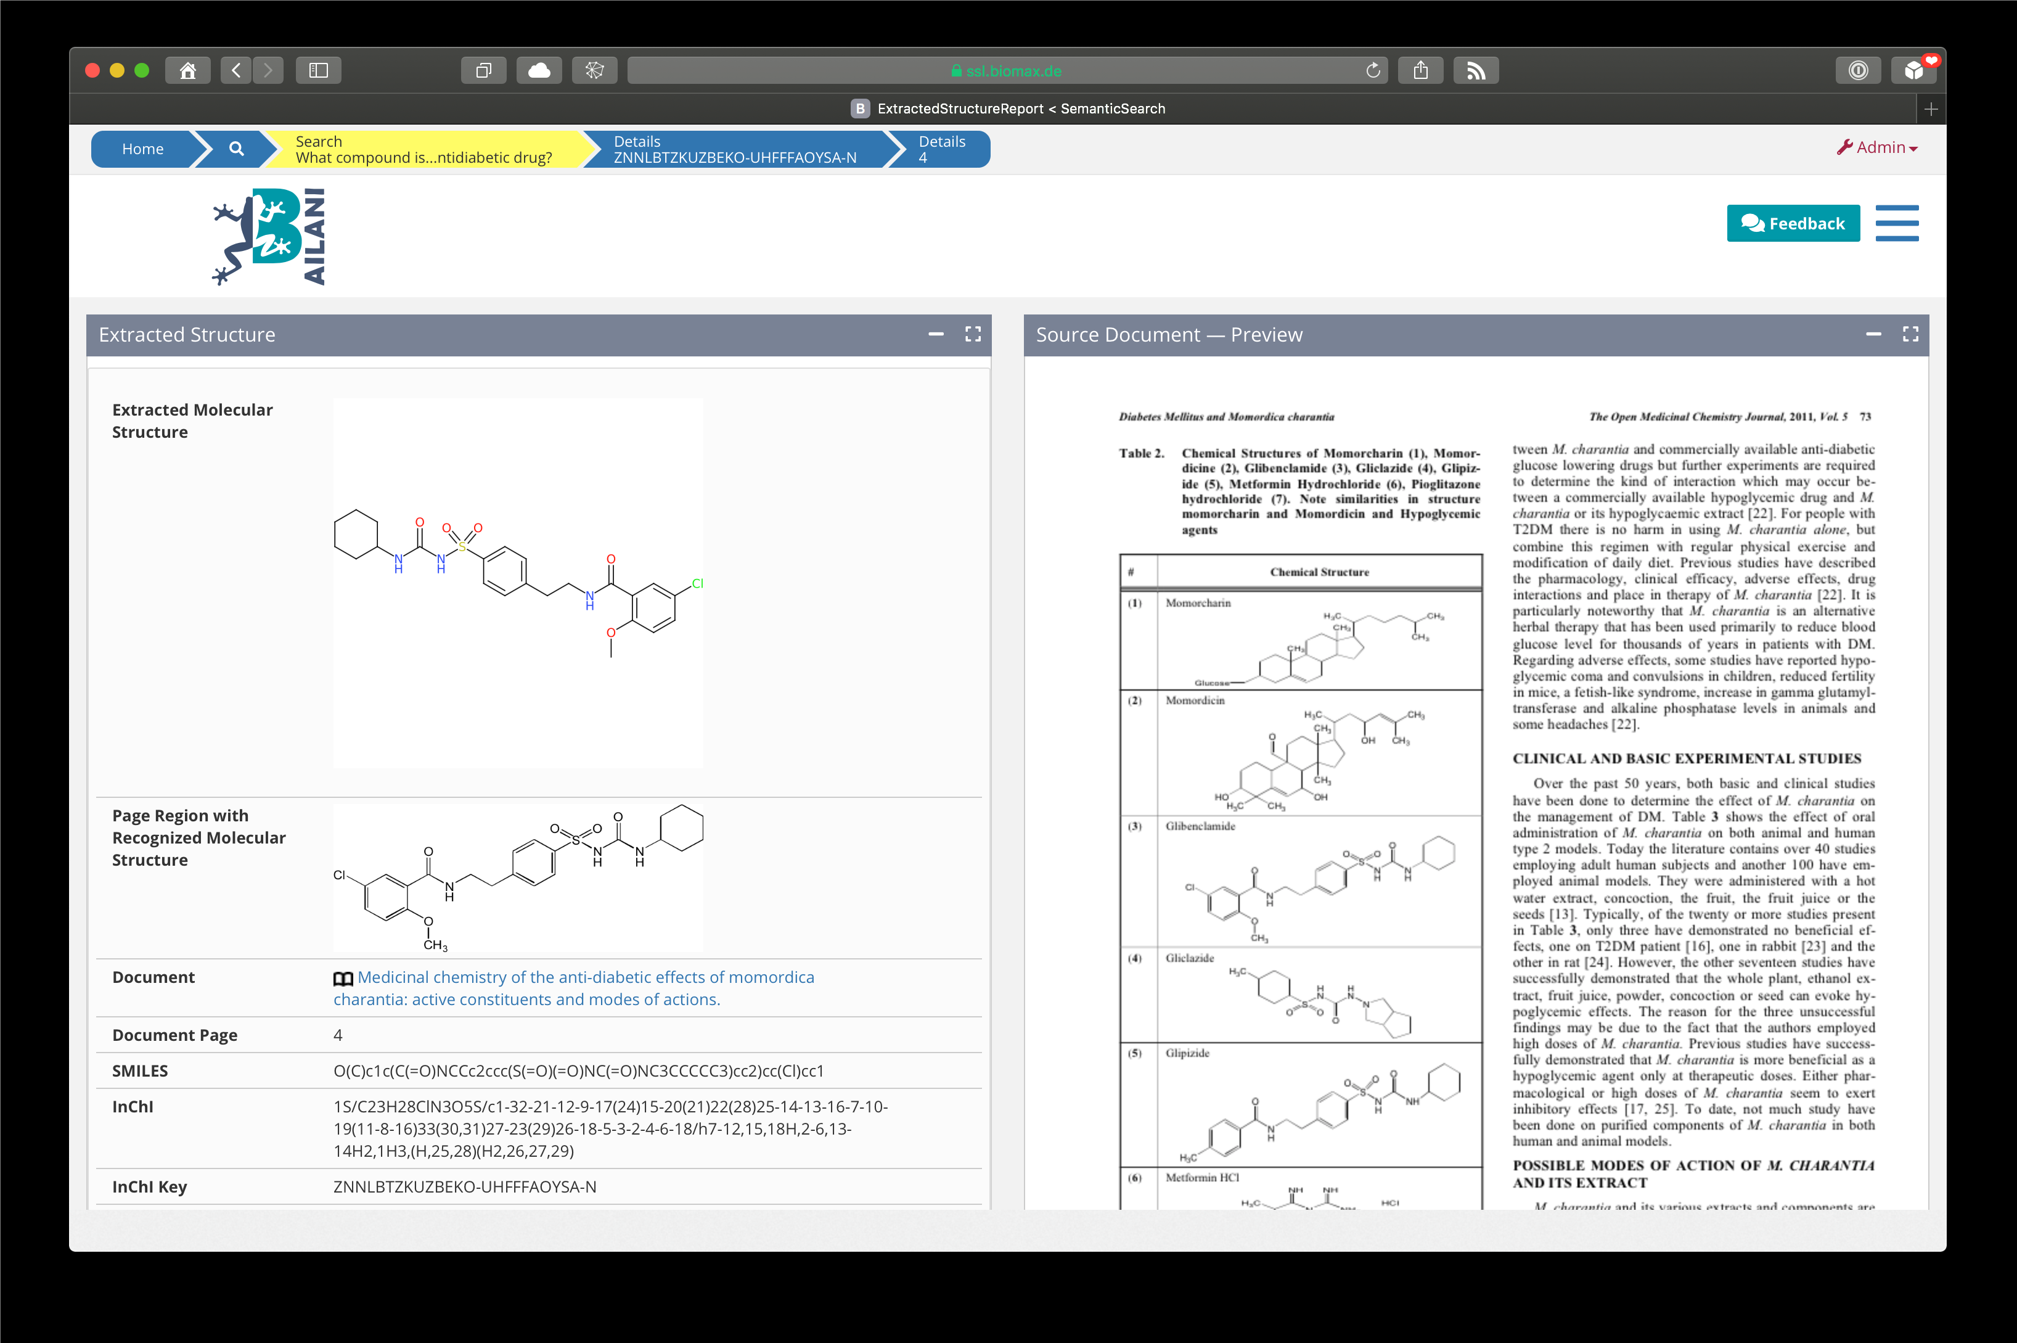Go to the Home breadcrumb
The width and height of the screenshot is (2017, 1343).
142,149
